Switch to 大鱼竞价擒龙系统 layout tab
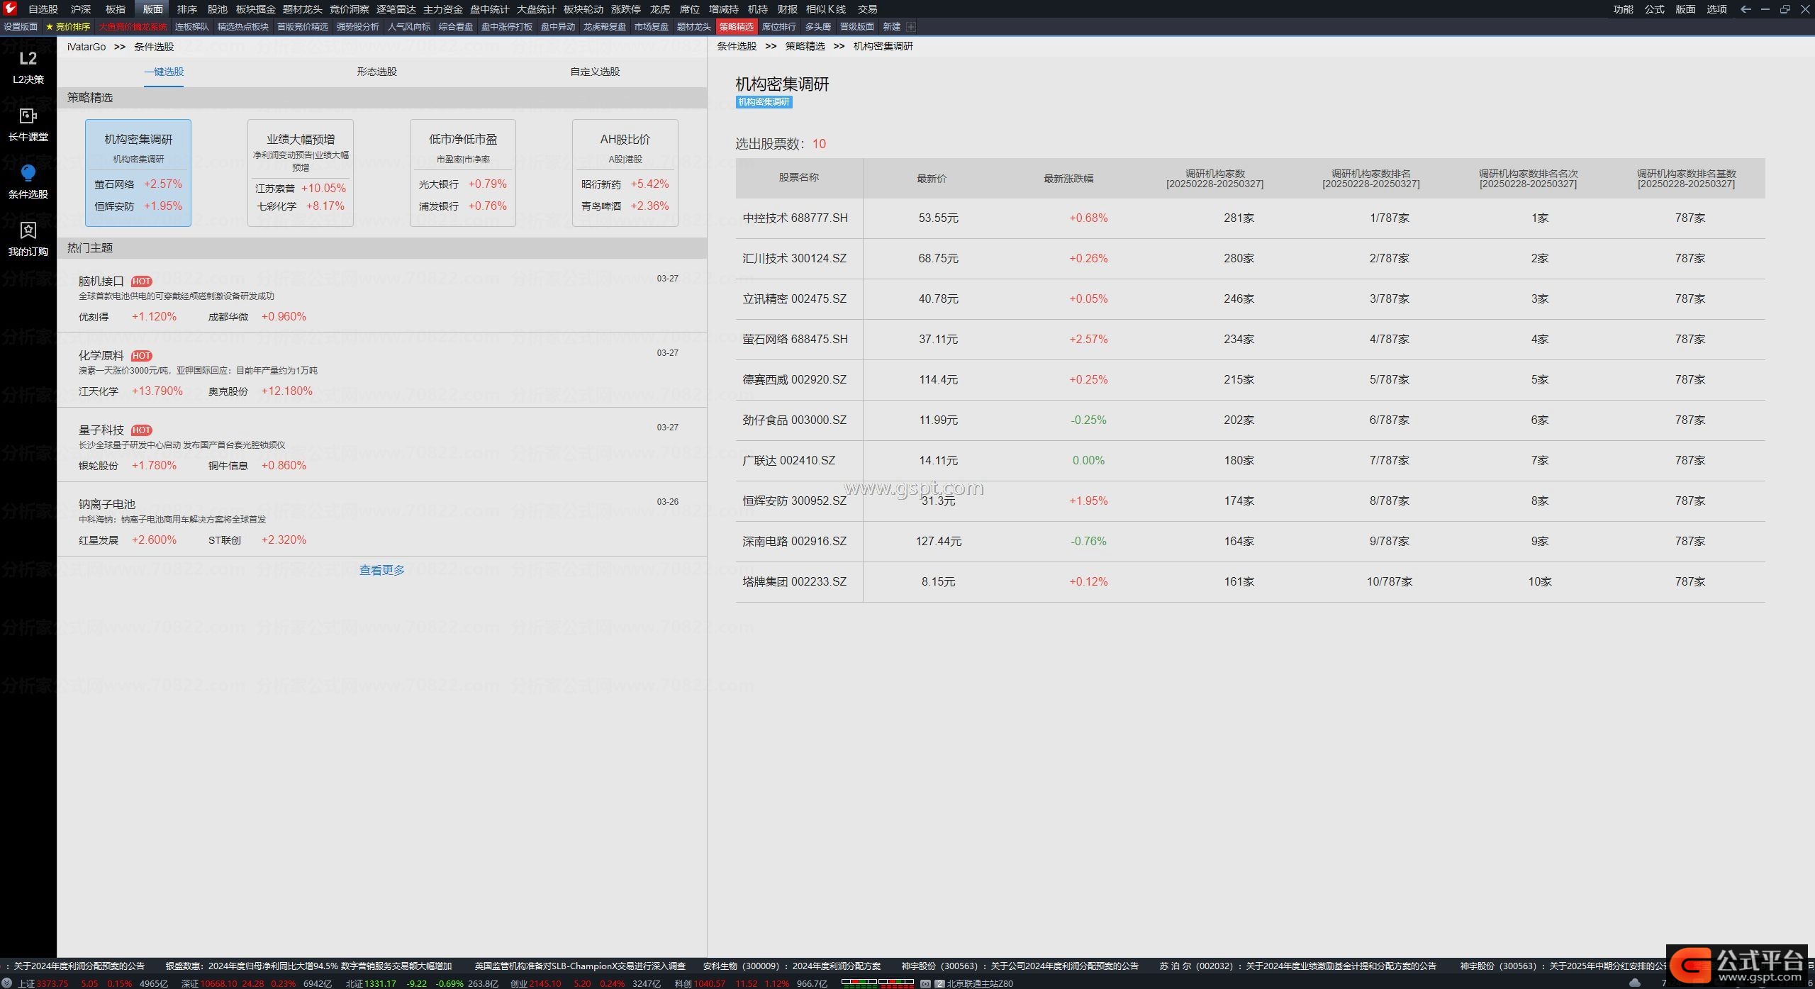The height and width of the screenshot is (989, 1815). pyautogui.click(x=133, y=27)
